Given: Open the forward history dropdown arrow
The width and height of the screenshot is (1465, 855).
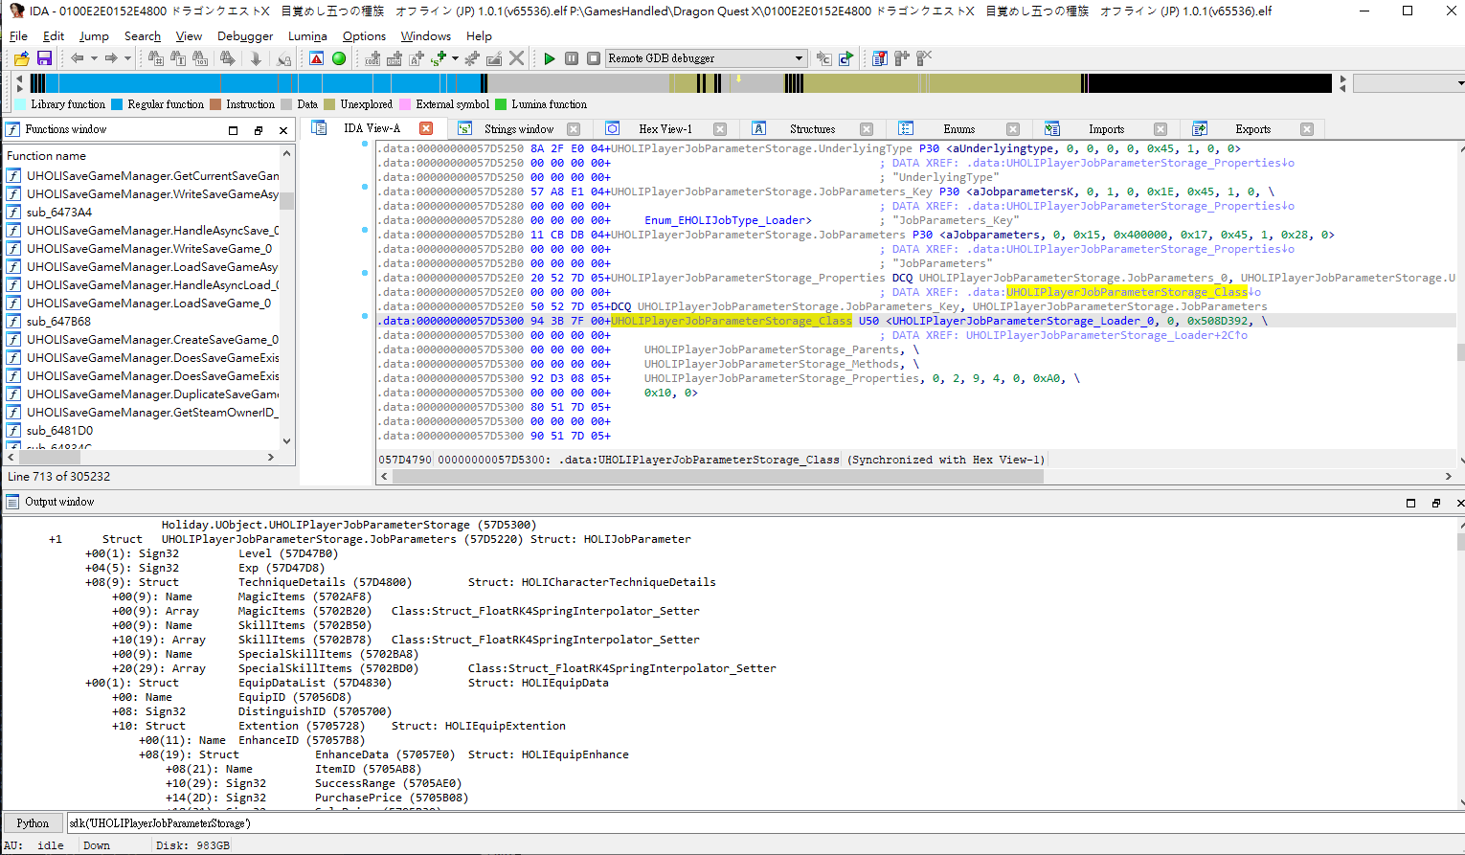Looking at the screenshot, I should (127, 58).
